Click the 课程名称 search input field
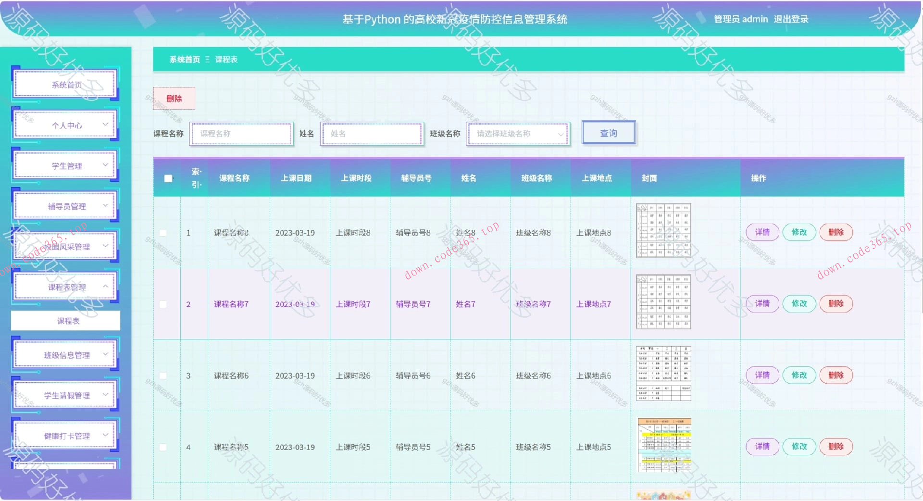Viewport: 923px width, 501px height. click(240, 134)
